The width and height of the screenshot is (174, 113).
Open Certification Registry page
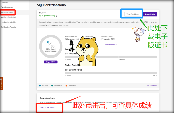point(8,27)
